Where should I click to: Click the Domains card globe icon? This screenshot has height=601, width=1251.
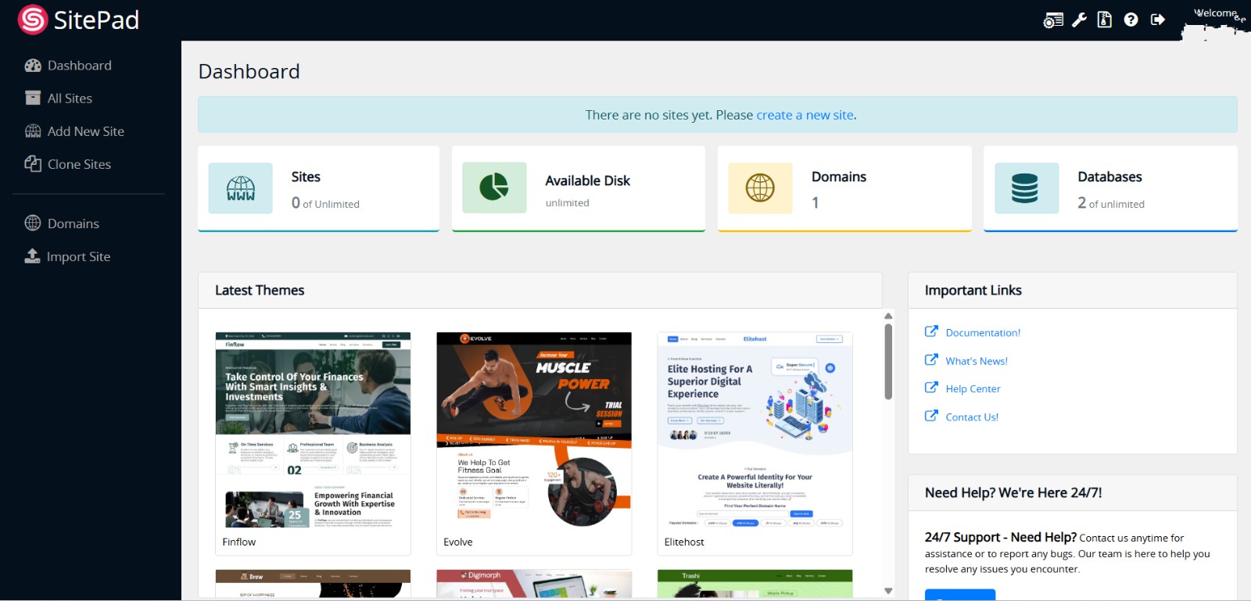point(760,188)
